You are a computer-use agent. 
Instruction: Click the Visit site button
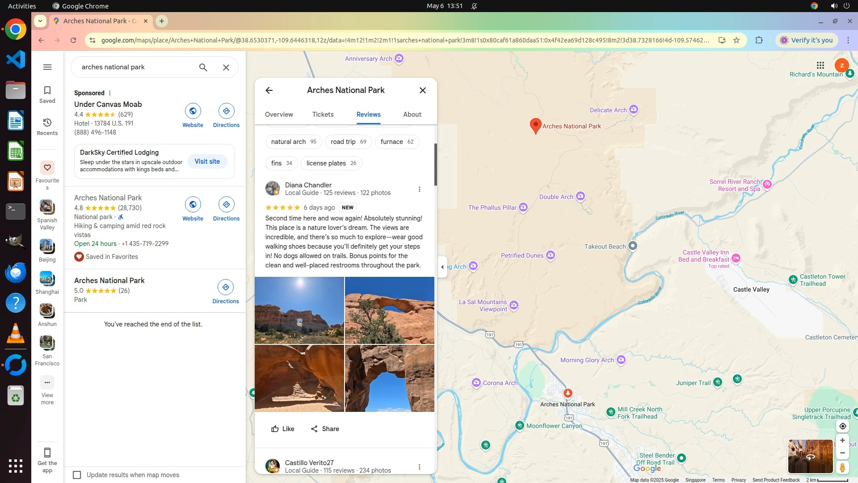(207, 161)
